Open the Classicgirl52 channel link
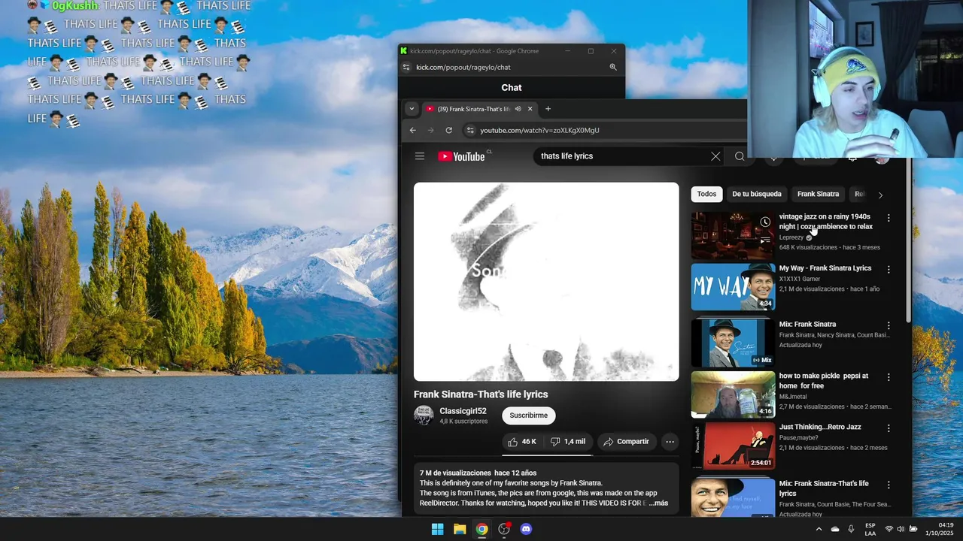The width and height of the screenshot is (963, 541). tap(463, 411)
